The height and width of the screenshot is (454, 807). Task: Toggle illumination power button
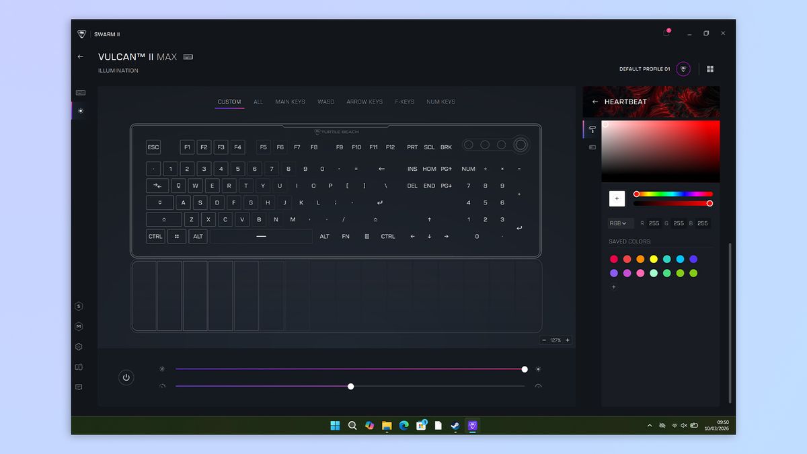tap(126, 377)
